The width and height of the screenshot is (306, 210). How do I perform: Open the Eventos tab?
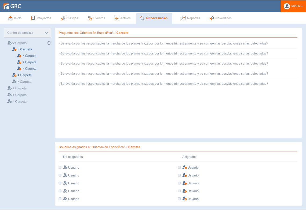96,18
